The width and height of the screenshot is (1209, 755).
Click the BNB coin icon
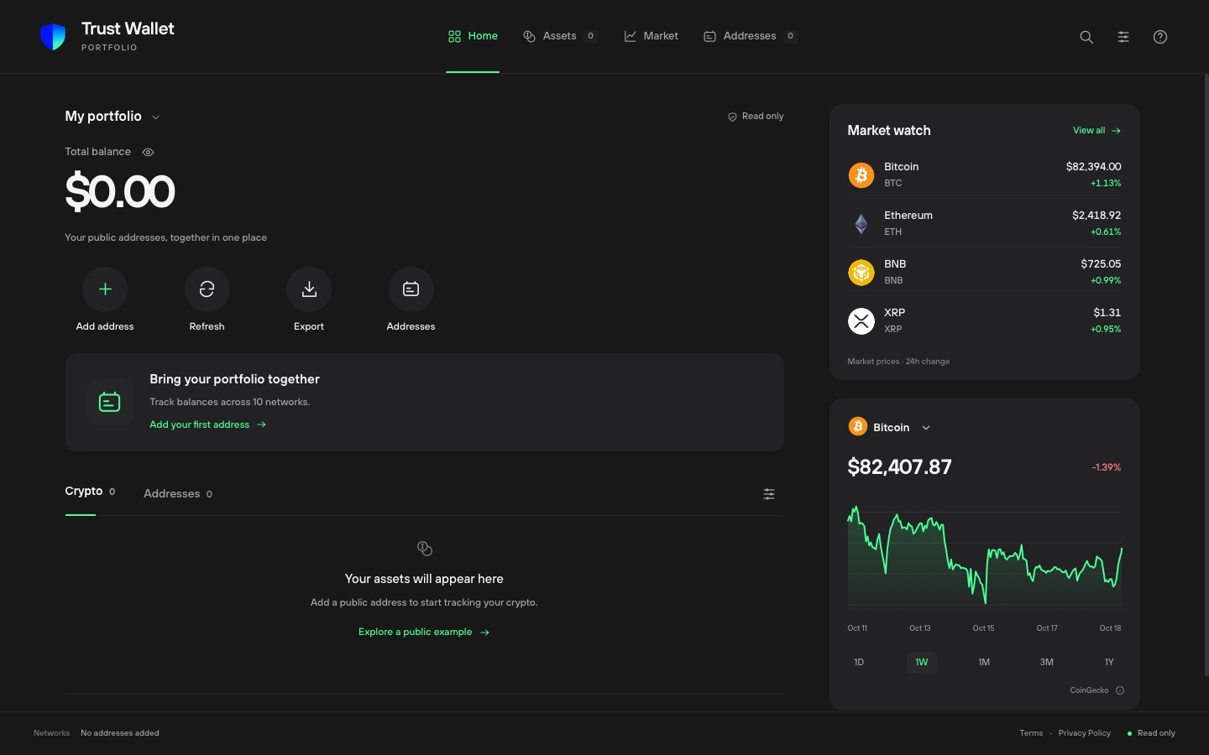pos(861,272)
